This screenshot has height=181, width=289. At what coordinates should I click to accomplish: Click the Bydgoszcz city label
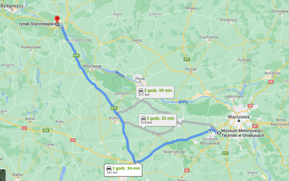pyautogui.click(x=12, y=6)
